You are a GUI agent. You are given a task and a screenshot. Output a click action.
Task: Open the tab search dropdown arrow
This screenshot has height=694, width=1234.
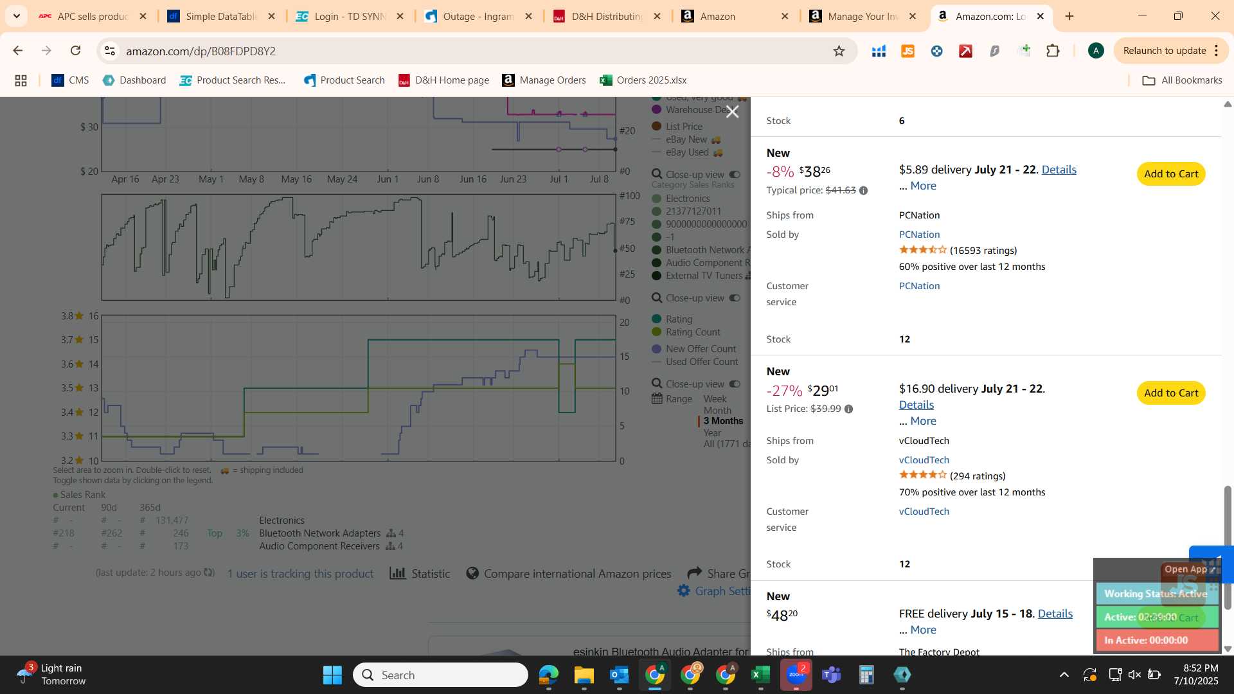[x=16, y=16]
